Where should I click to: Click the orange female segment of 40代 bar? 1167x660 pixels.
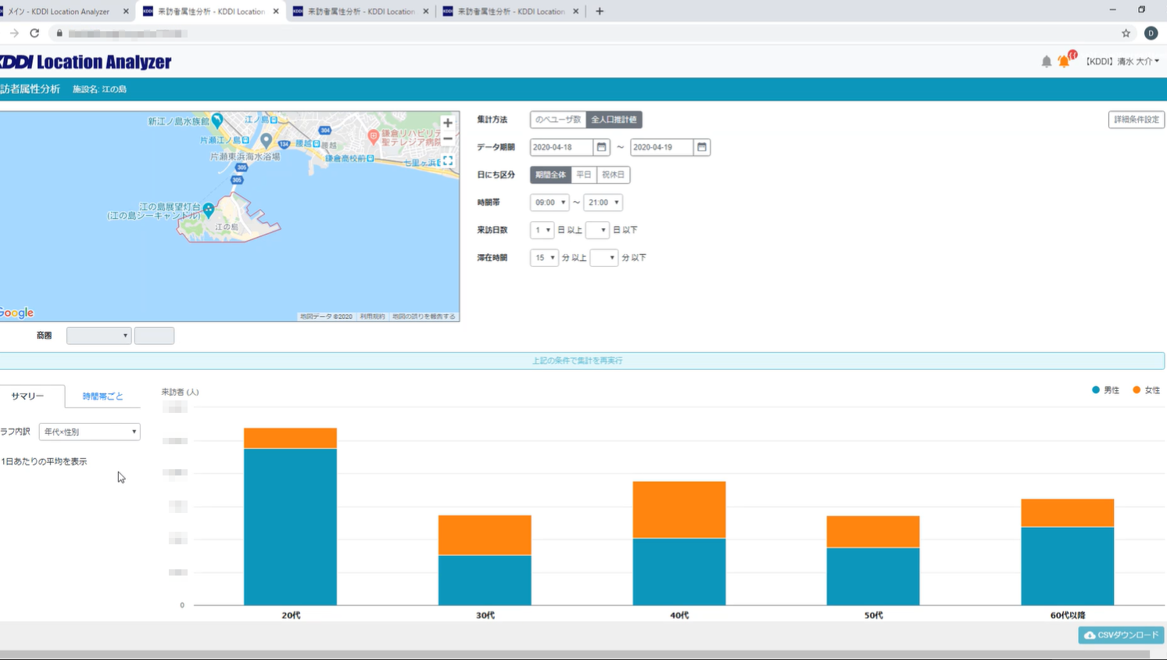679,510
